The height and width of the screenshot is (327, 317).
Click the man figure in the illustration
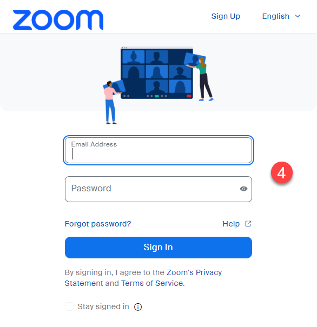coord(110,103)
